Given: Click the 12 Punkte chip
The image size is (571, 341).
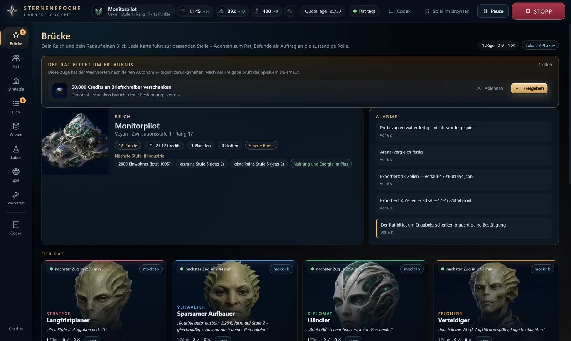Looking at the screenshot, I should click(128, 146).
